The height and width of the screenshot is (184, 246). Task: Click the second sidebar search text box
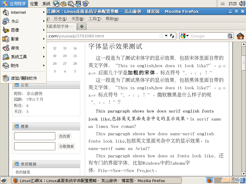(35, 146)
